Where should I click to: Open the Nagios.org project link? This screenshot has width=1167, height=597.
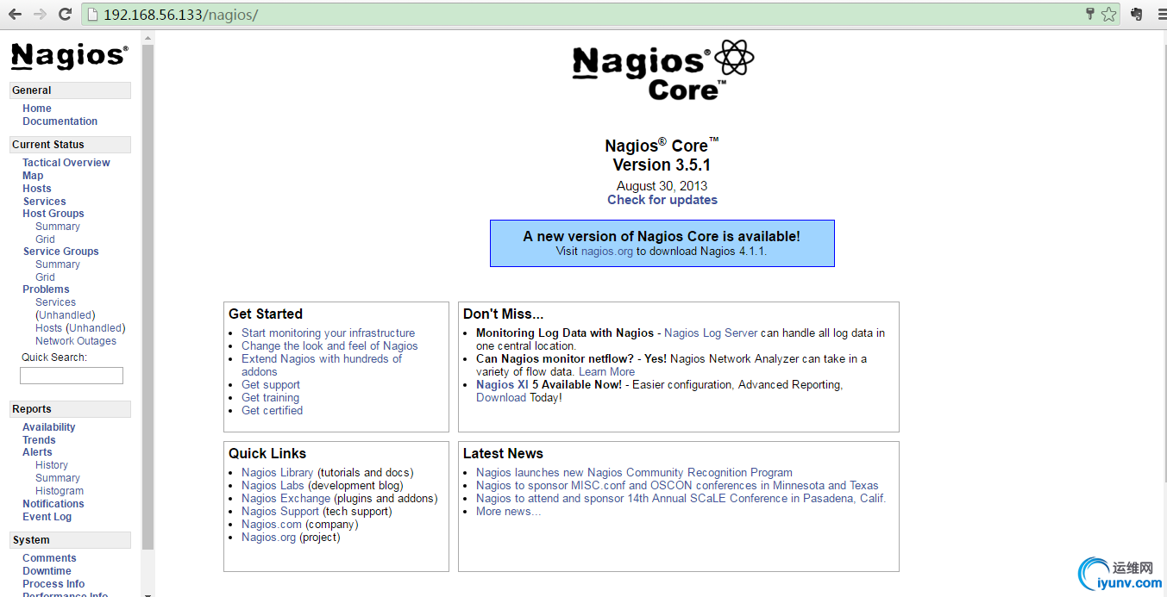(268, 538)
